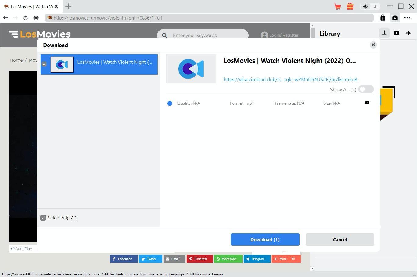417x277 pixels.
Task: Click the search magnifier icon
Action: (164, 35)
